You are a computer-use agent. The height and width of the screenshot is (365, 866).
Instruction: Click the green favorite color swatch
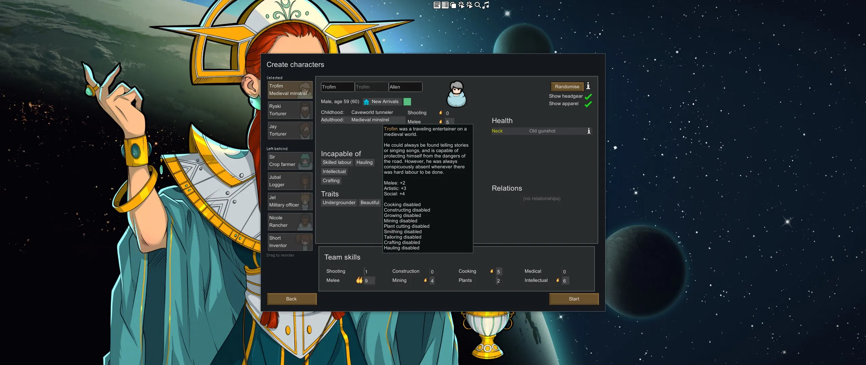407,102
